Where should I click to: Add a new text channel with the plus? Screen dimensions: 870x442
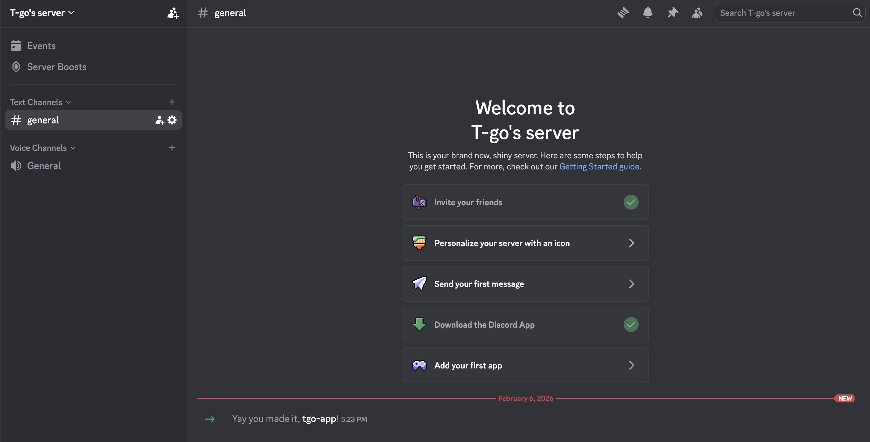172,102
